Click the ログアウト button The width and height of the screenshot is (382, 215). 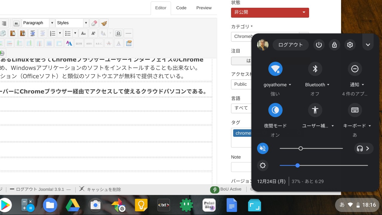pos(290,45)
